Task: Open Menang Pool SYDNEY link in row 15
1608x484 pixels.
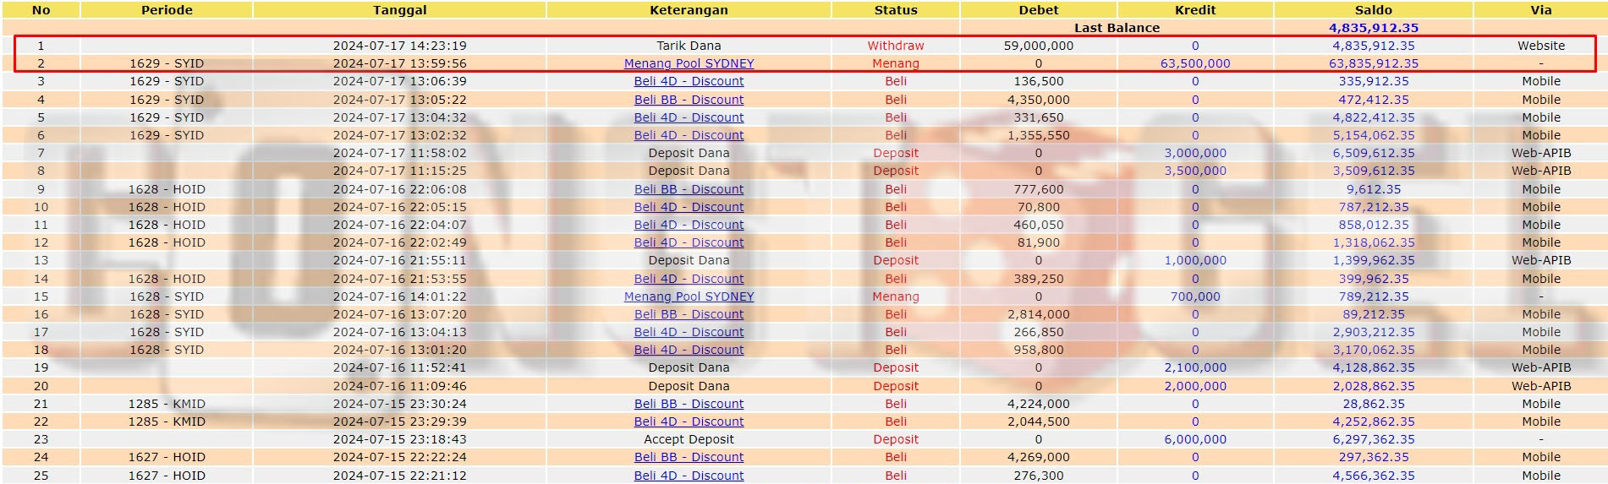Action: coord(689,296)
